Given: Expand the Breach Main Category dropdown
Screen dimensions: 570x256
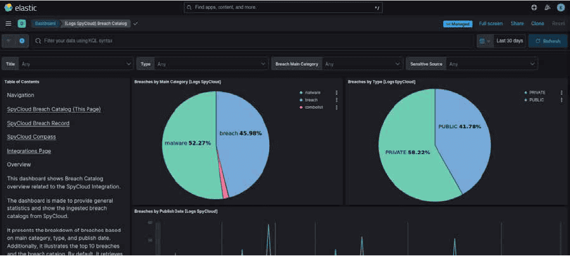Looking at the screenshot, I should point(361,64).
